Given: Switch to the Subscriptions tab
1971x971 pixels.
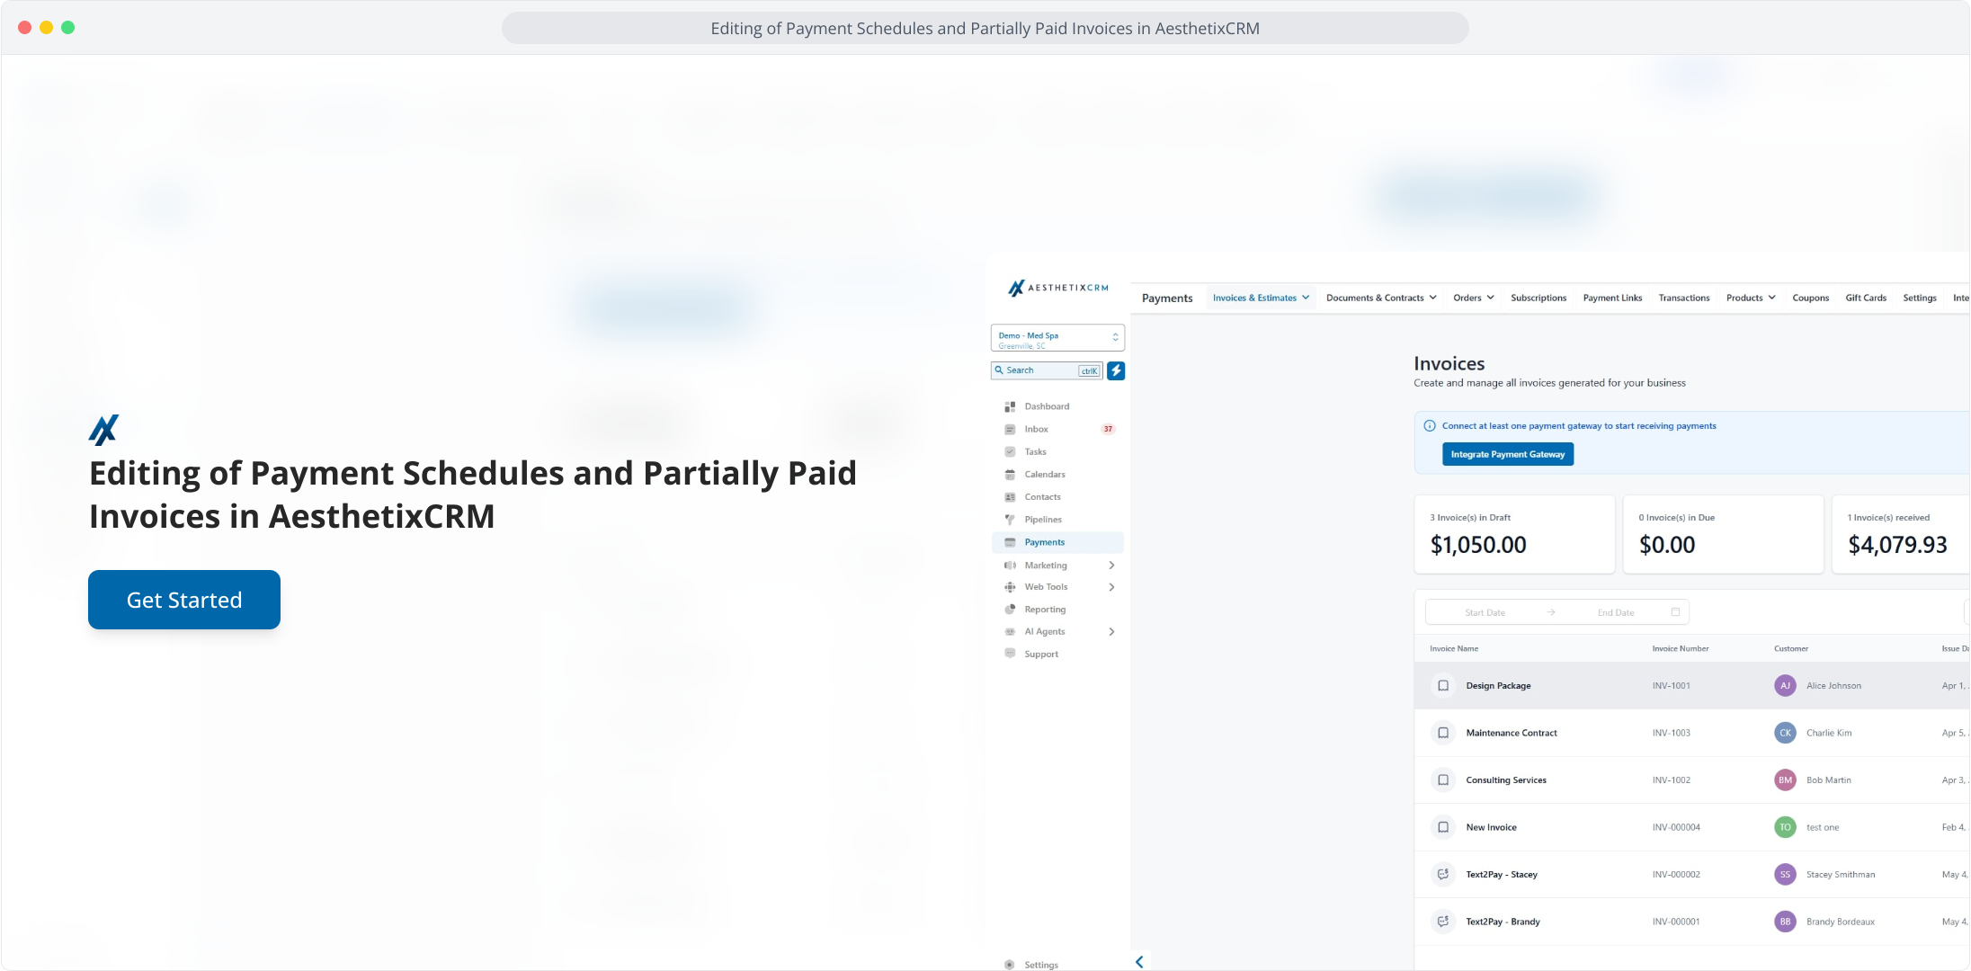Looking at the screenshot, I should coord(1538,298).
